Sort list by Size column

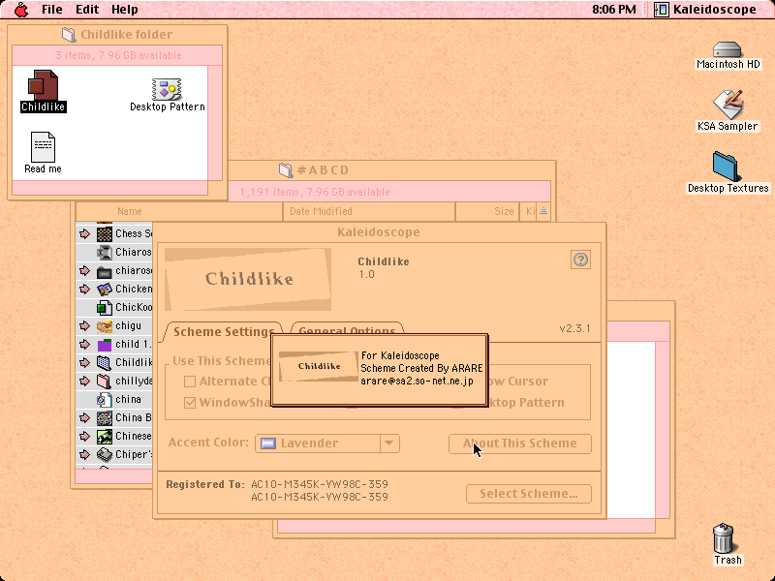click(x=487, y=211)
